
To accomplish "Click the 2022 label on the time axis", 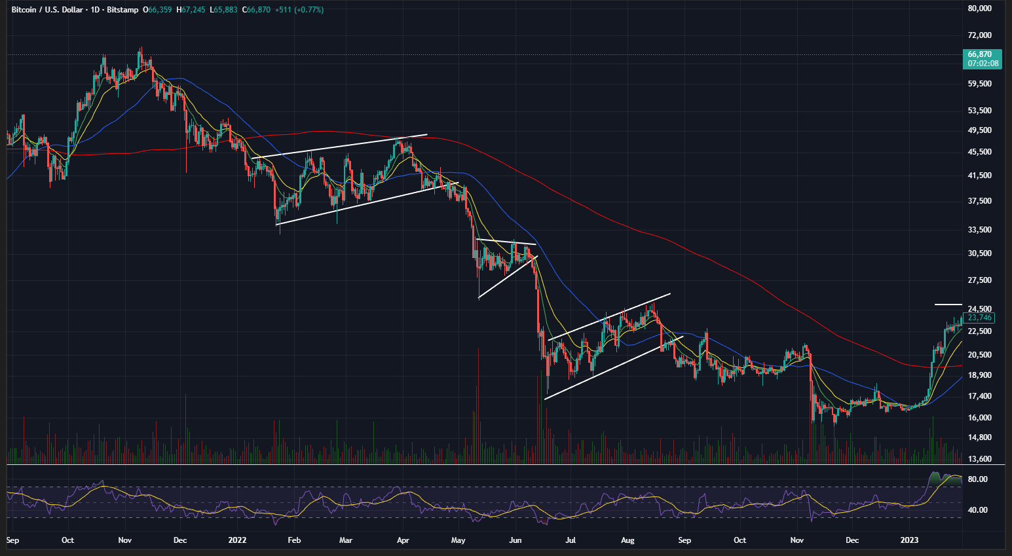I will [x=237, y=540].
